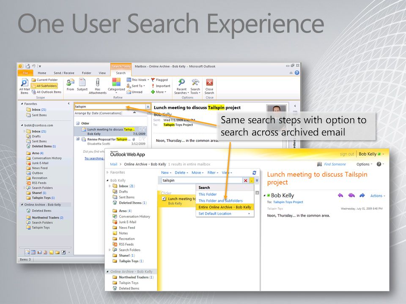Clear Web App search with red X

click(245, 180)
